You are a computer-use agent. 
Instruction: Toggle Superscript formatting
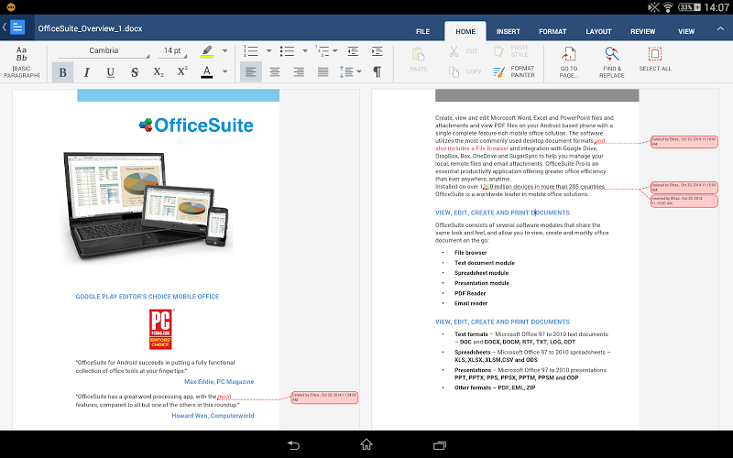pyautogui.click(x=182, y=72)
